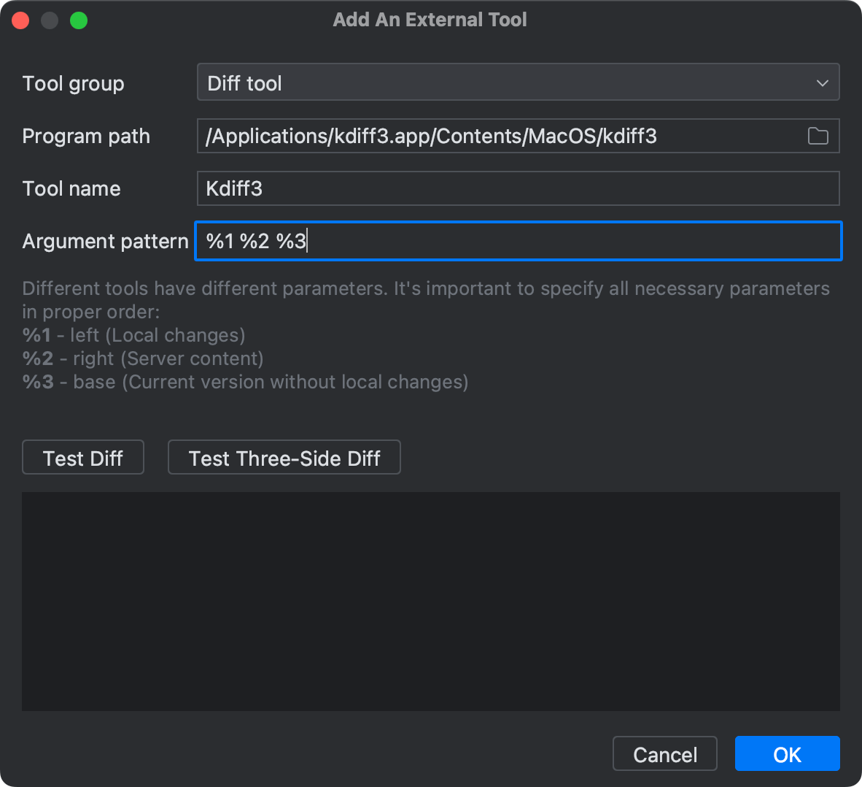Click the Argument pattern label
Viewport: 862px width, 787px height.
pyautogui.click(x=105, y=241)
